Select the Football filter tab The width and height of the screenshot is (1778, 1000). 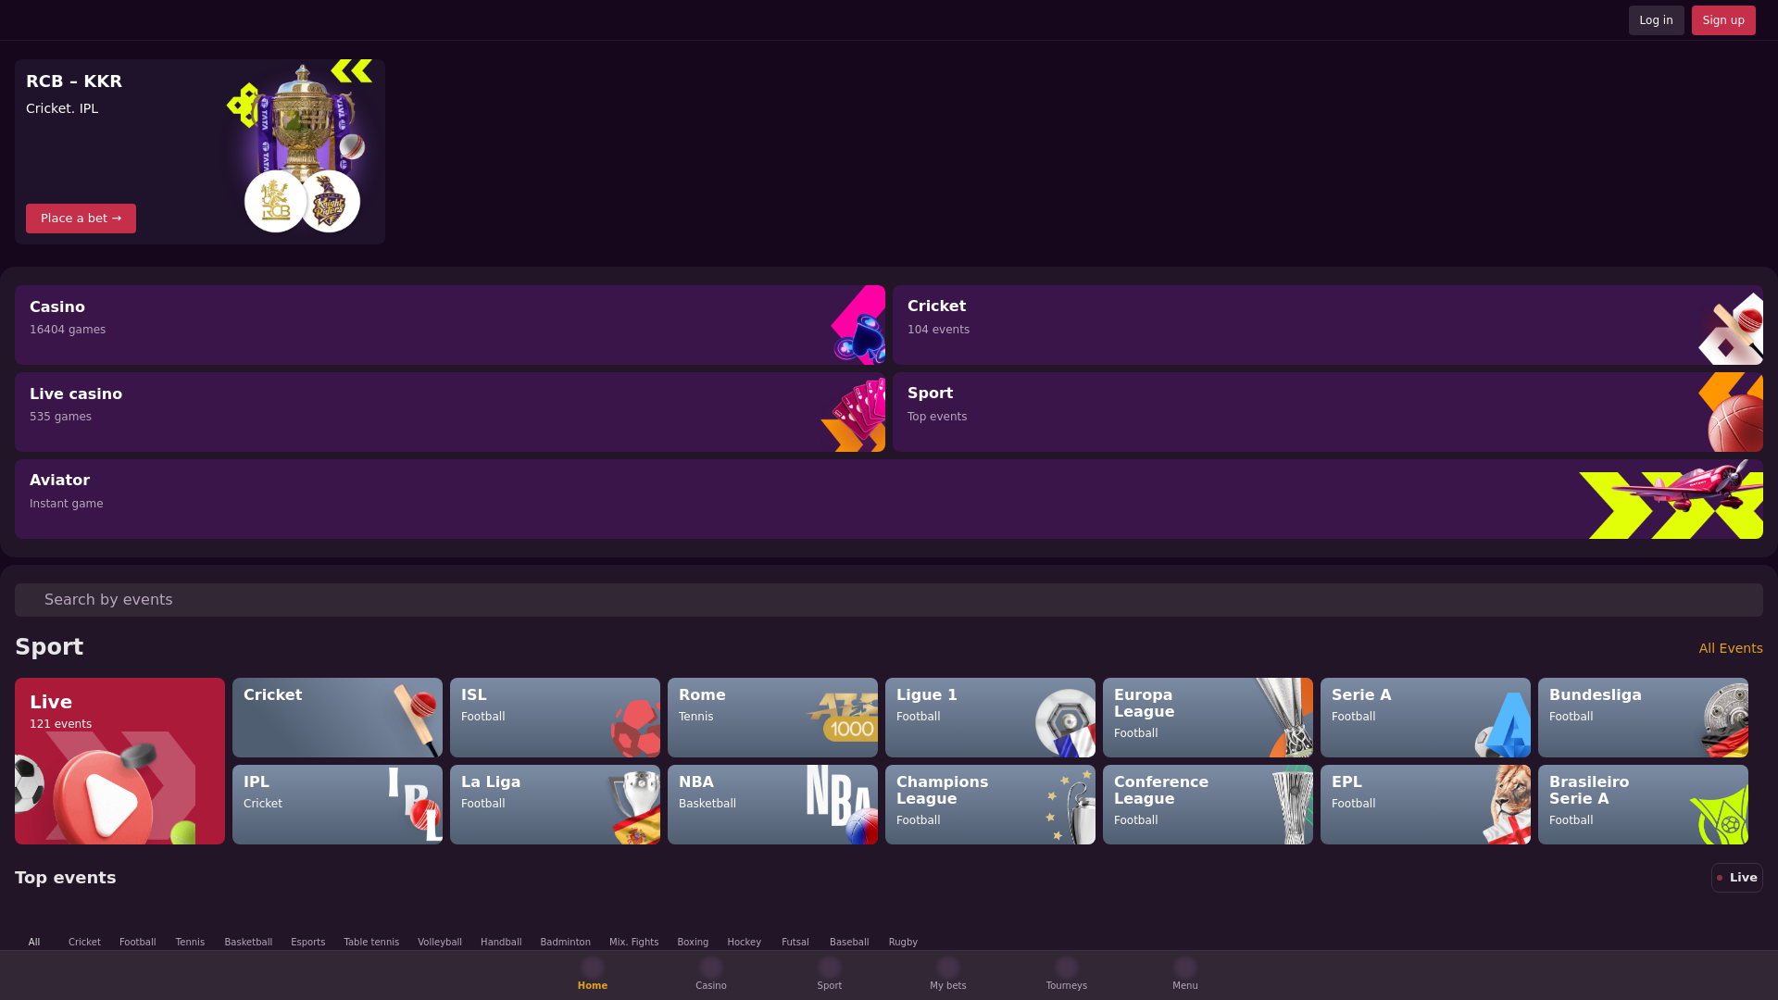click(x=137, y=943)
